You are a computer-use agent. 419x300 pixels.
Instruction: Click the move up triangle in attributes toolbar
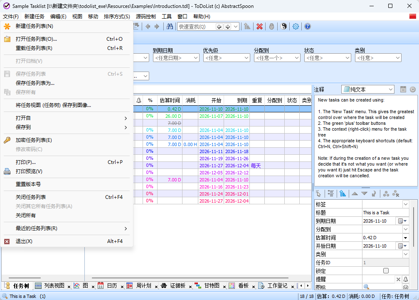[355, 193]
